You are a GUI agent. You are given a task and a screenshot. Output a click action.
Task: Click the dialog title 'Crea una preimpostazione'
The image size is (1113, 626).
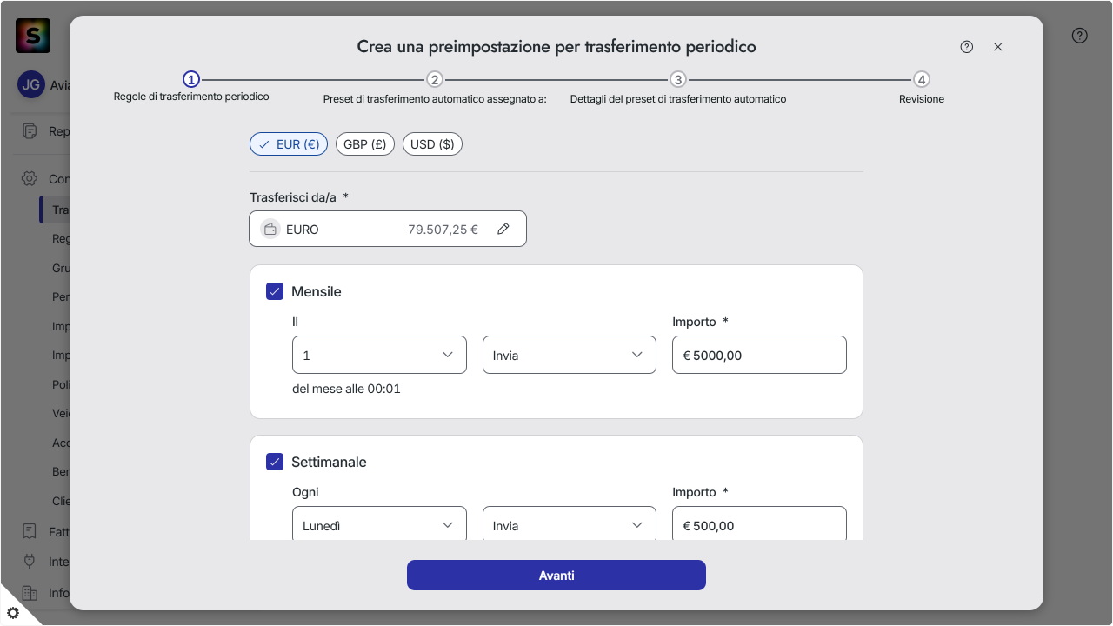[556, 46]
